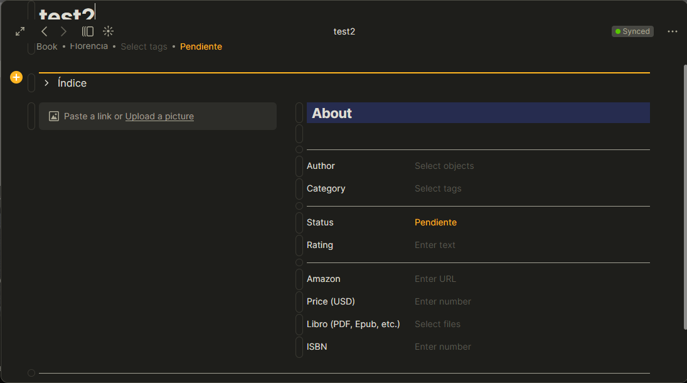
Task: Click the graph icon in the top bar
Action: click(108, 31)
